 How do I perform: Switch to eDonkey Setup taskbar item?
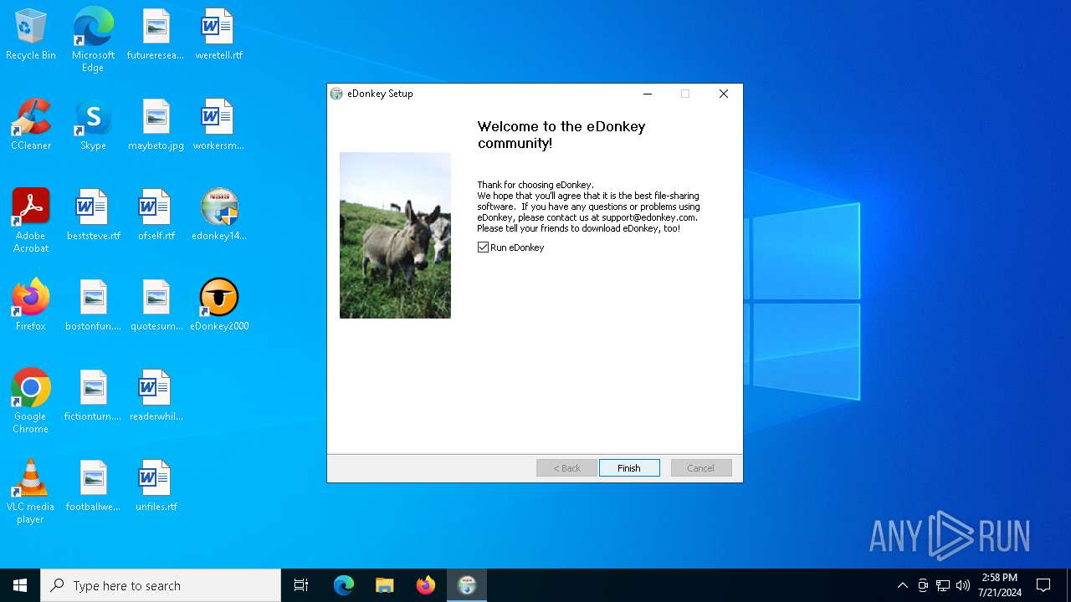[x=466, y=585]
